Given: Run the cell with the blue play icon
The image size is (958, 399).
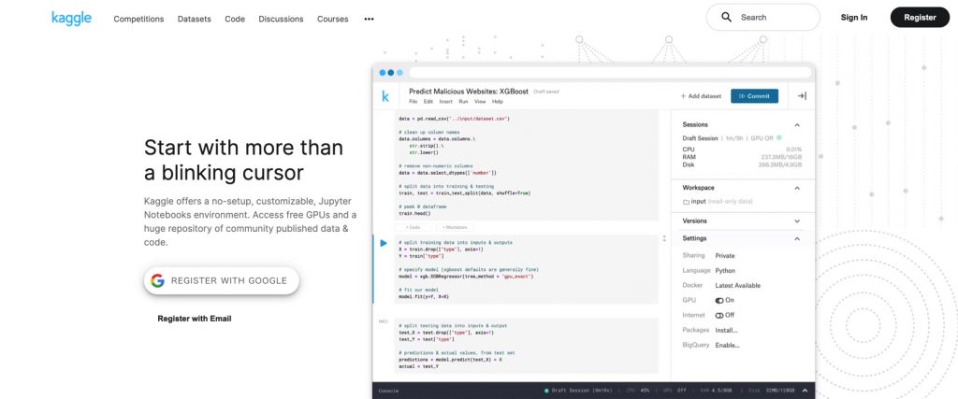Looking at the screenshot, I should [x=383, y=243].
